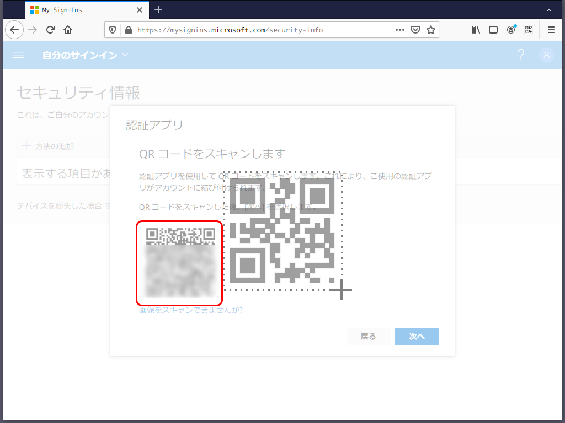Open a new browser tab
The width and height of the screenshot is (565, 423).
point(158,9)
